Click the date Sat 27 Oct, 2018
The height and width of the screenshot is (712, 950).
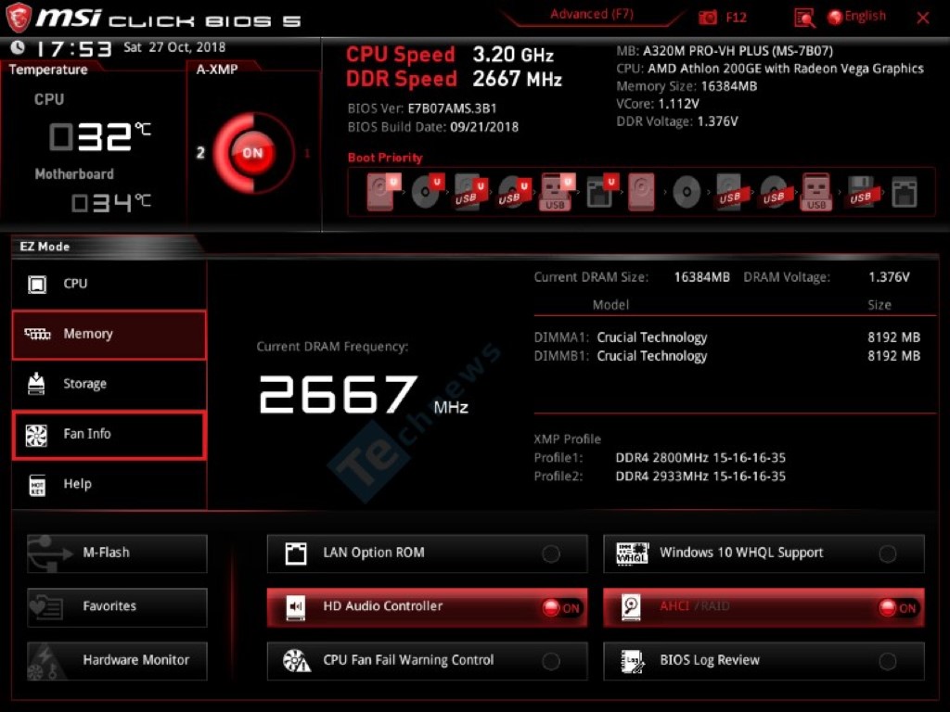pyautogui.click(x=174, y=47)
